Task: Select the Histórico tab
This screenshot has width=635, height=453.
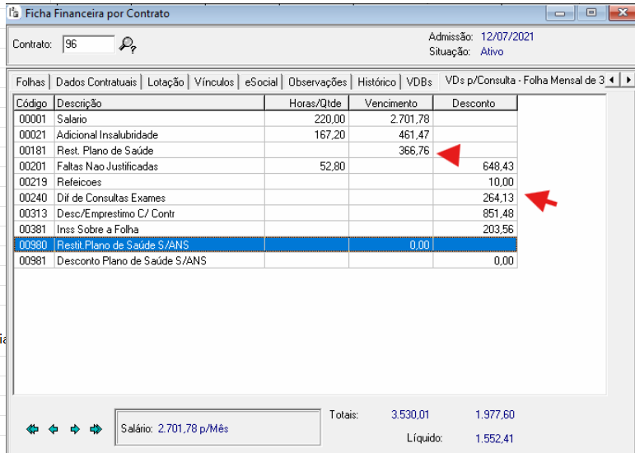Action: click(x=376, y=82)
